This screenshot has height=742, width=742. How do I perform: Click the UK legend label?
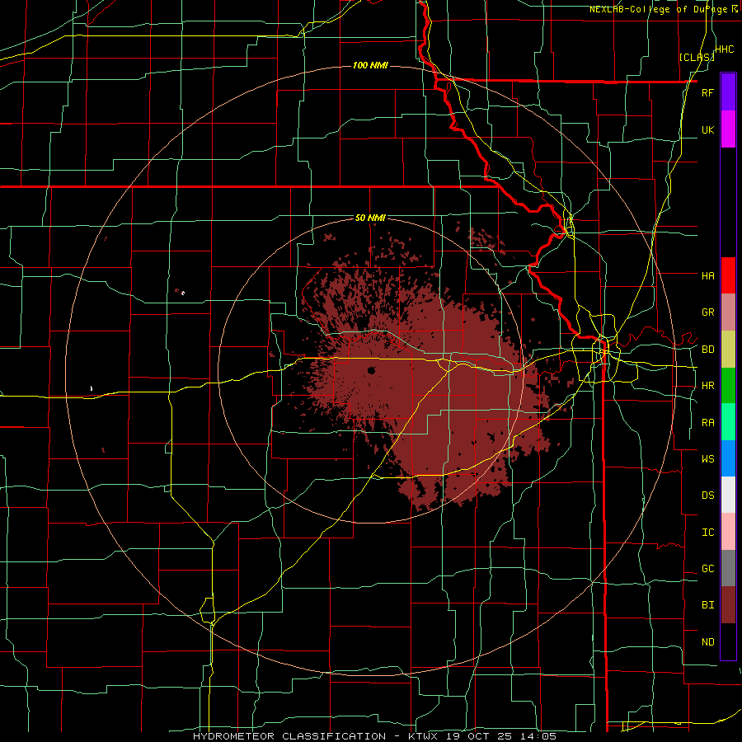707,129
